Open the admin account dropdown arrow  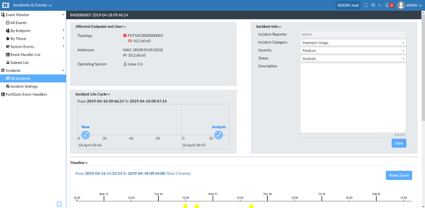point(420,5)
